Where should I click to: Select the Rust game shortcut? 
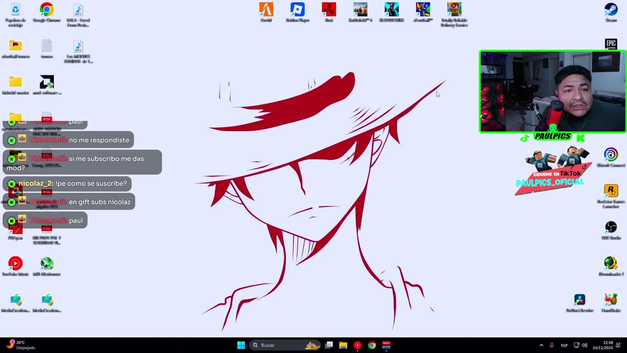pos(329,13)
